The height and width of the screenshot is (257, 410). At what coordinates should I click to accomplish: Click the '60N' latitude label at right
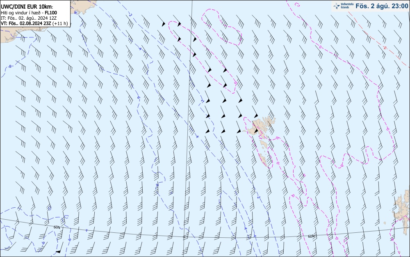point(311,236)
